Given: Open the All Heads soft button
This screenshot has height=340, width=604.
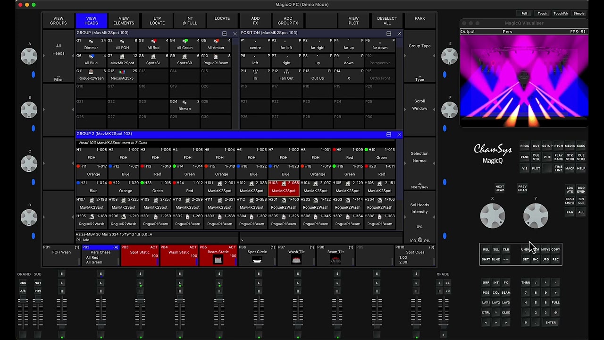Looking at the screenshot, I should pos(58,50).
